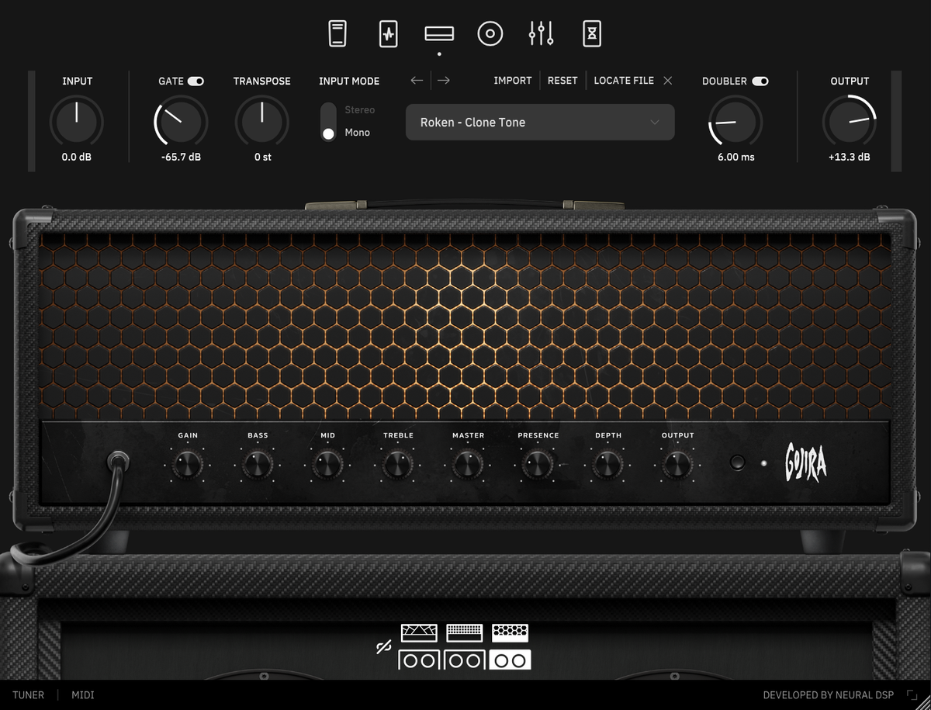Viewport: 931px width, 710px height.
Task: Toggle the amp and cab link icon
Action: point(383,647)
